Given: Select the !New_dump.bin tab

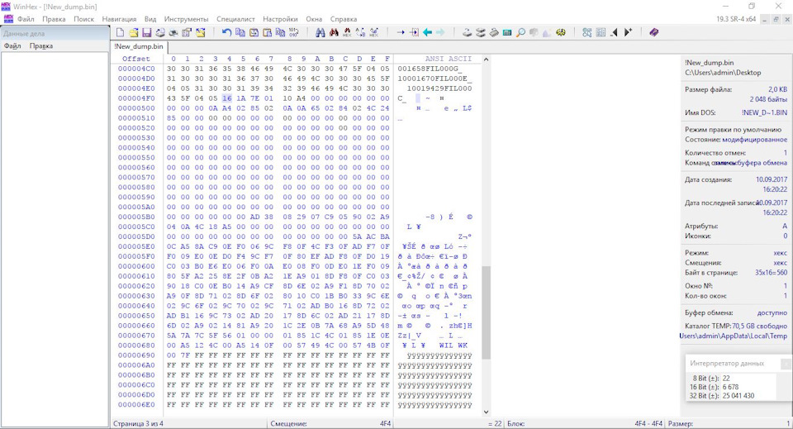Looking at the screenshot, I should pos(139,46).
